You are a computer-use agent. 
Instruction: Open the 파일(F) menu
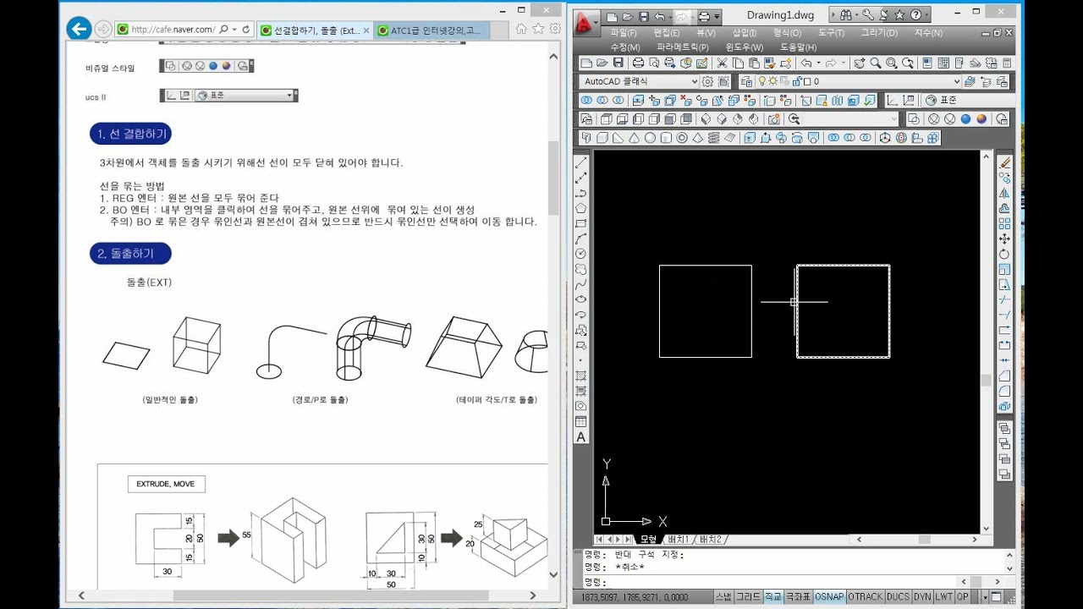click(624, 33)
